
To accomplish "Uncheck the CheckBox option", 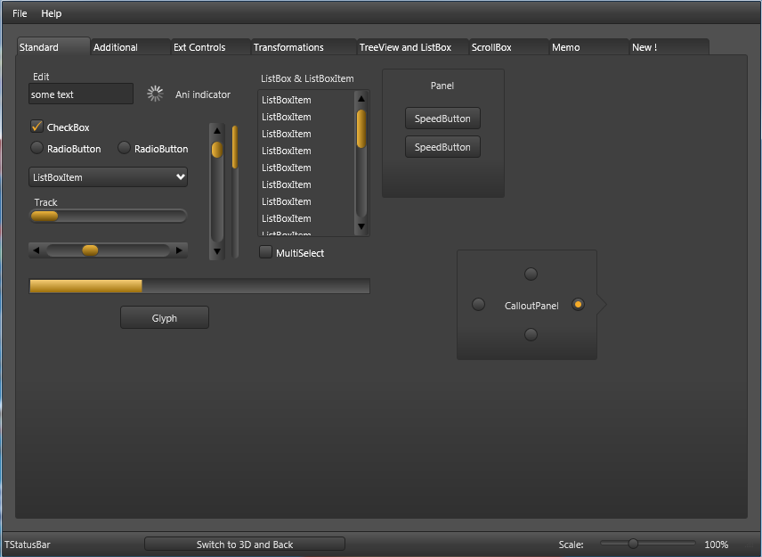I will 36,127.
